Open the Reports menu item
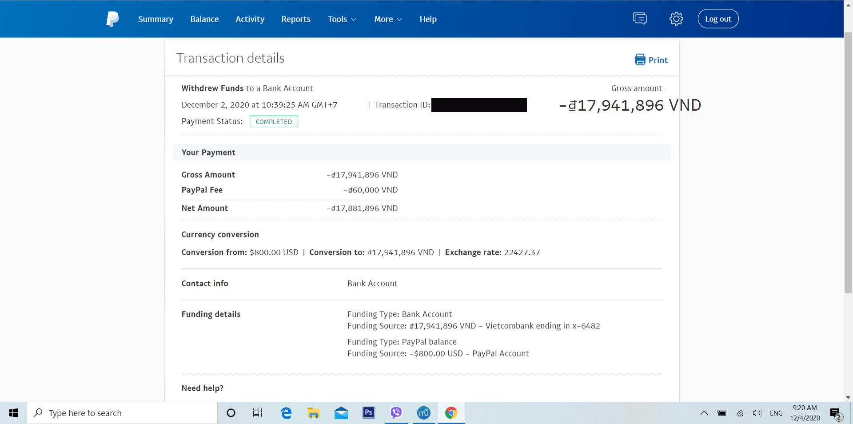 click(296, 19)
